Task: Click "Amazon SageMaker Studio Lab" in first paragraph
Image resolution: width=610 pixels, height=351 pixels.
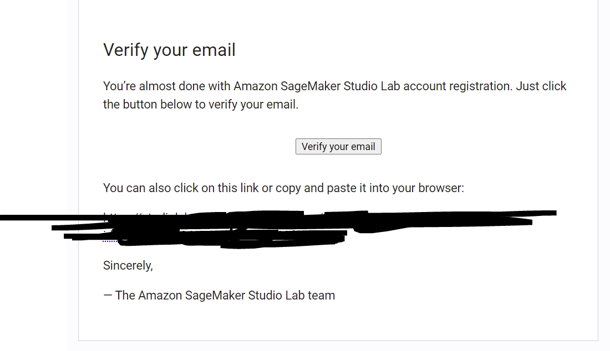Action: pos(317,86)
